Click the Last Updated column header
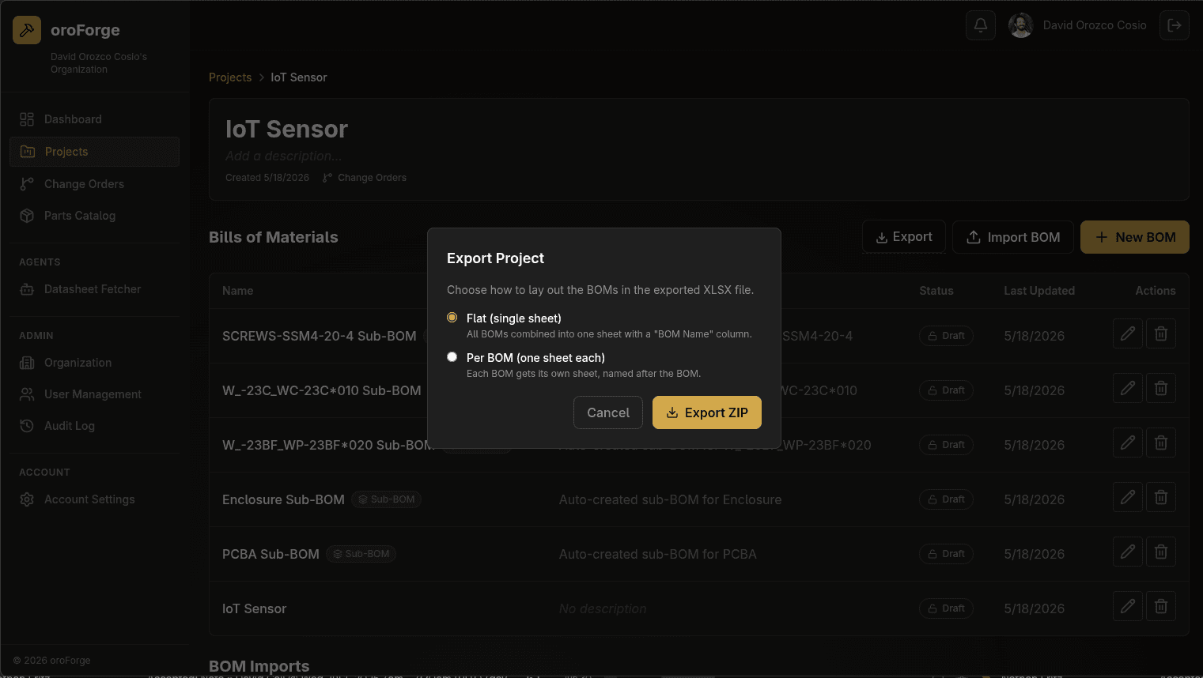 point(1039,291)
